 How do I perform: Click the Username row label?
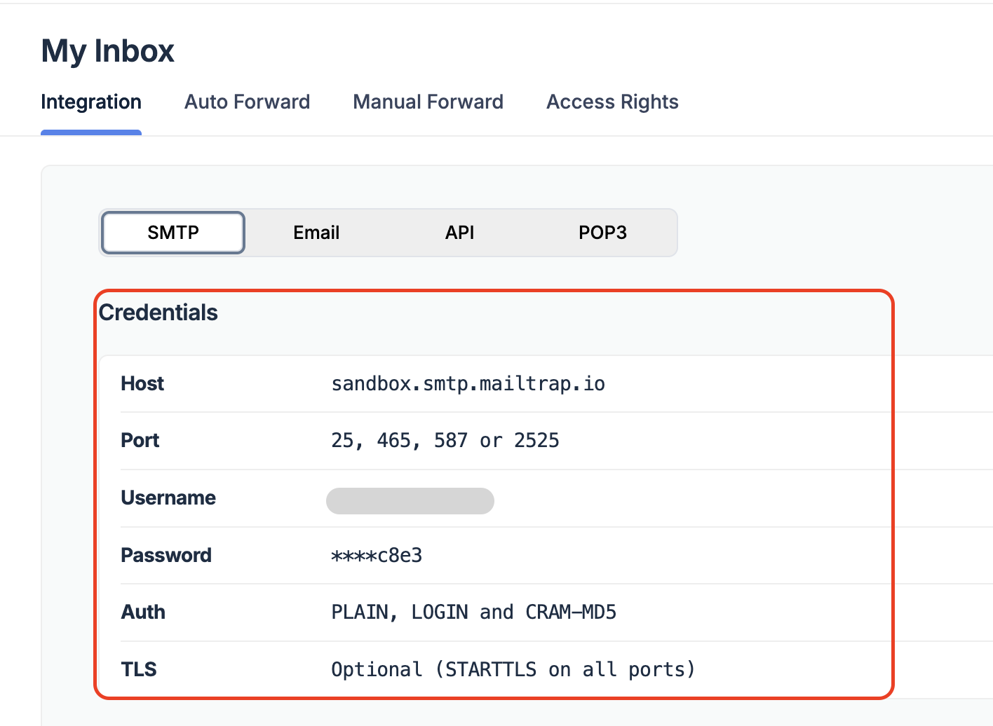(x=168, y=498)
